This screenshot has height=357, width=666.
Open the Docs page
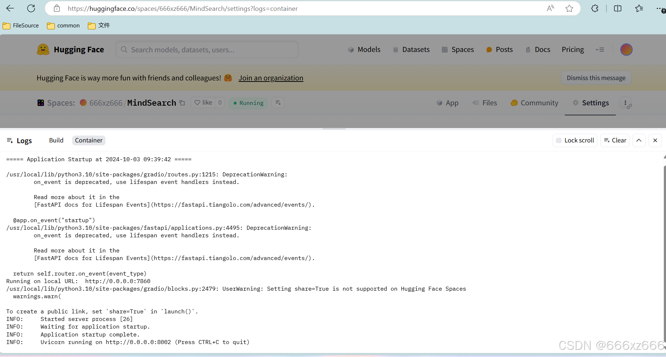[538, 49]
